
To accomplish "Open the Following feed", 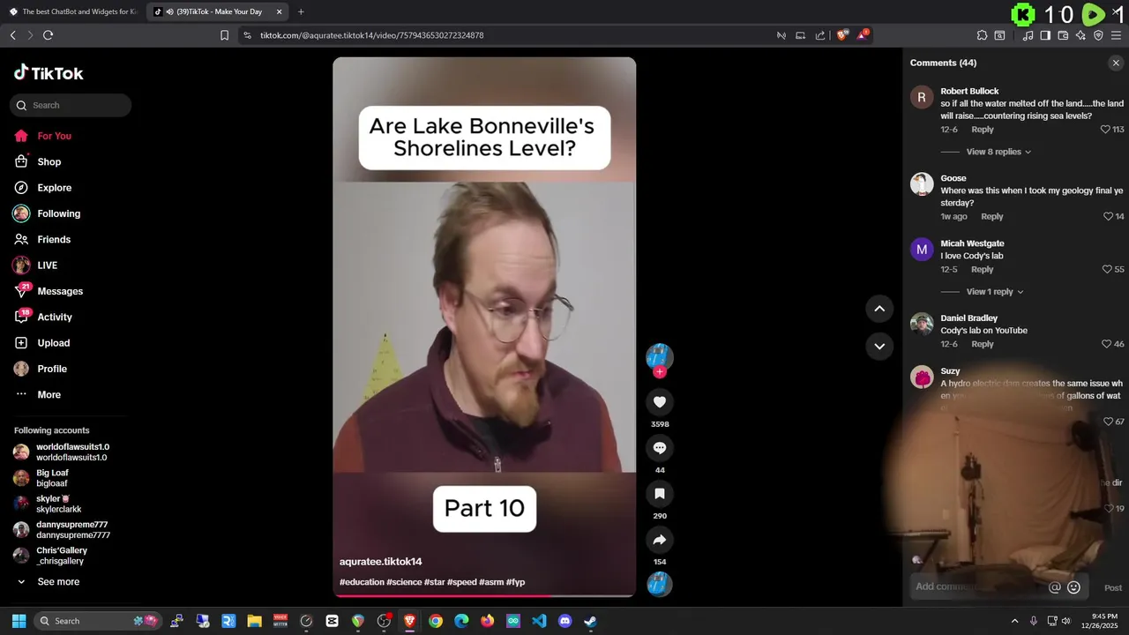I will coord(58,213).
